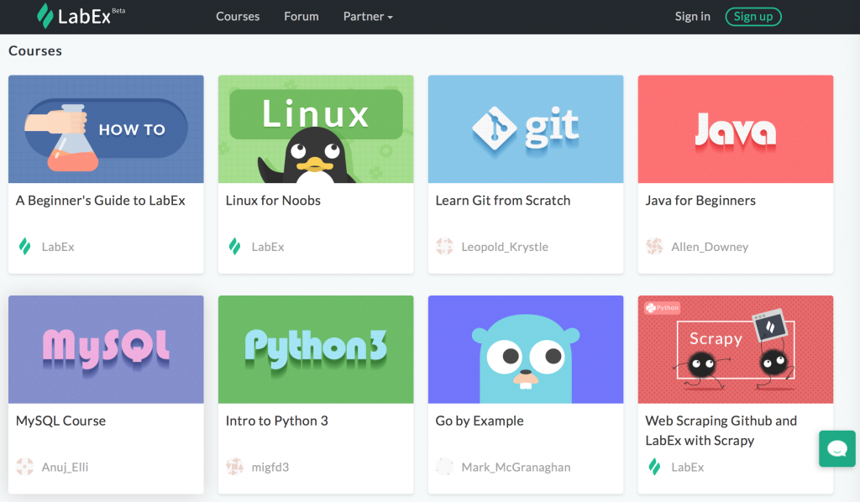
Task: Open the Linux penguin course thumbnail
Action: point(316,129)
